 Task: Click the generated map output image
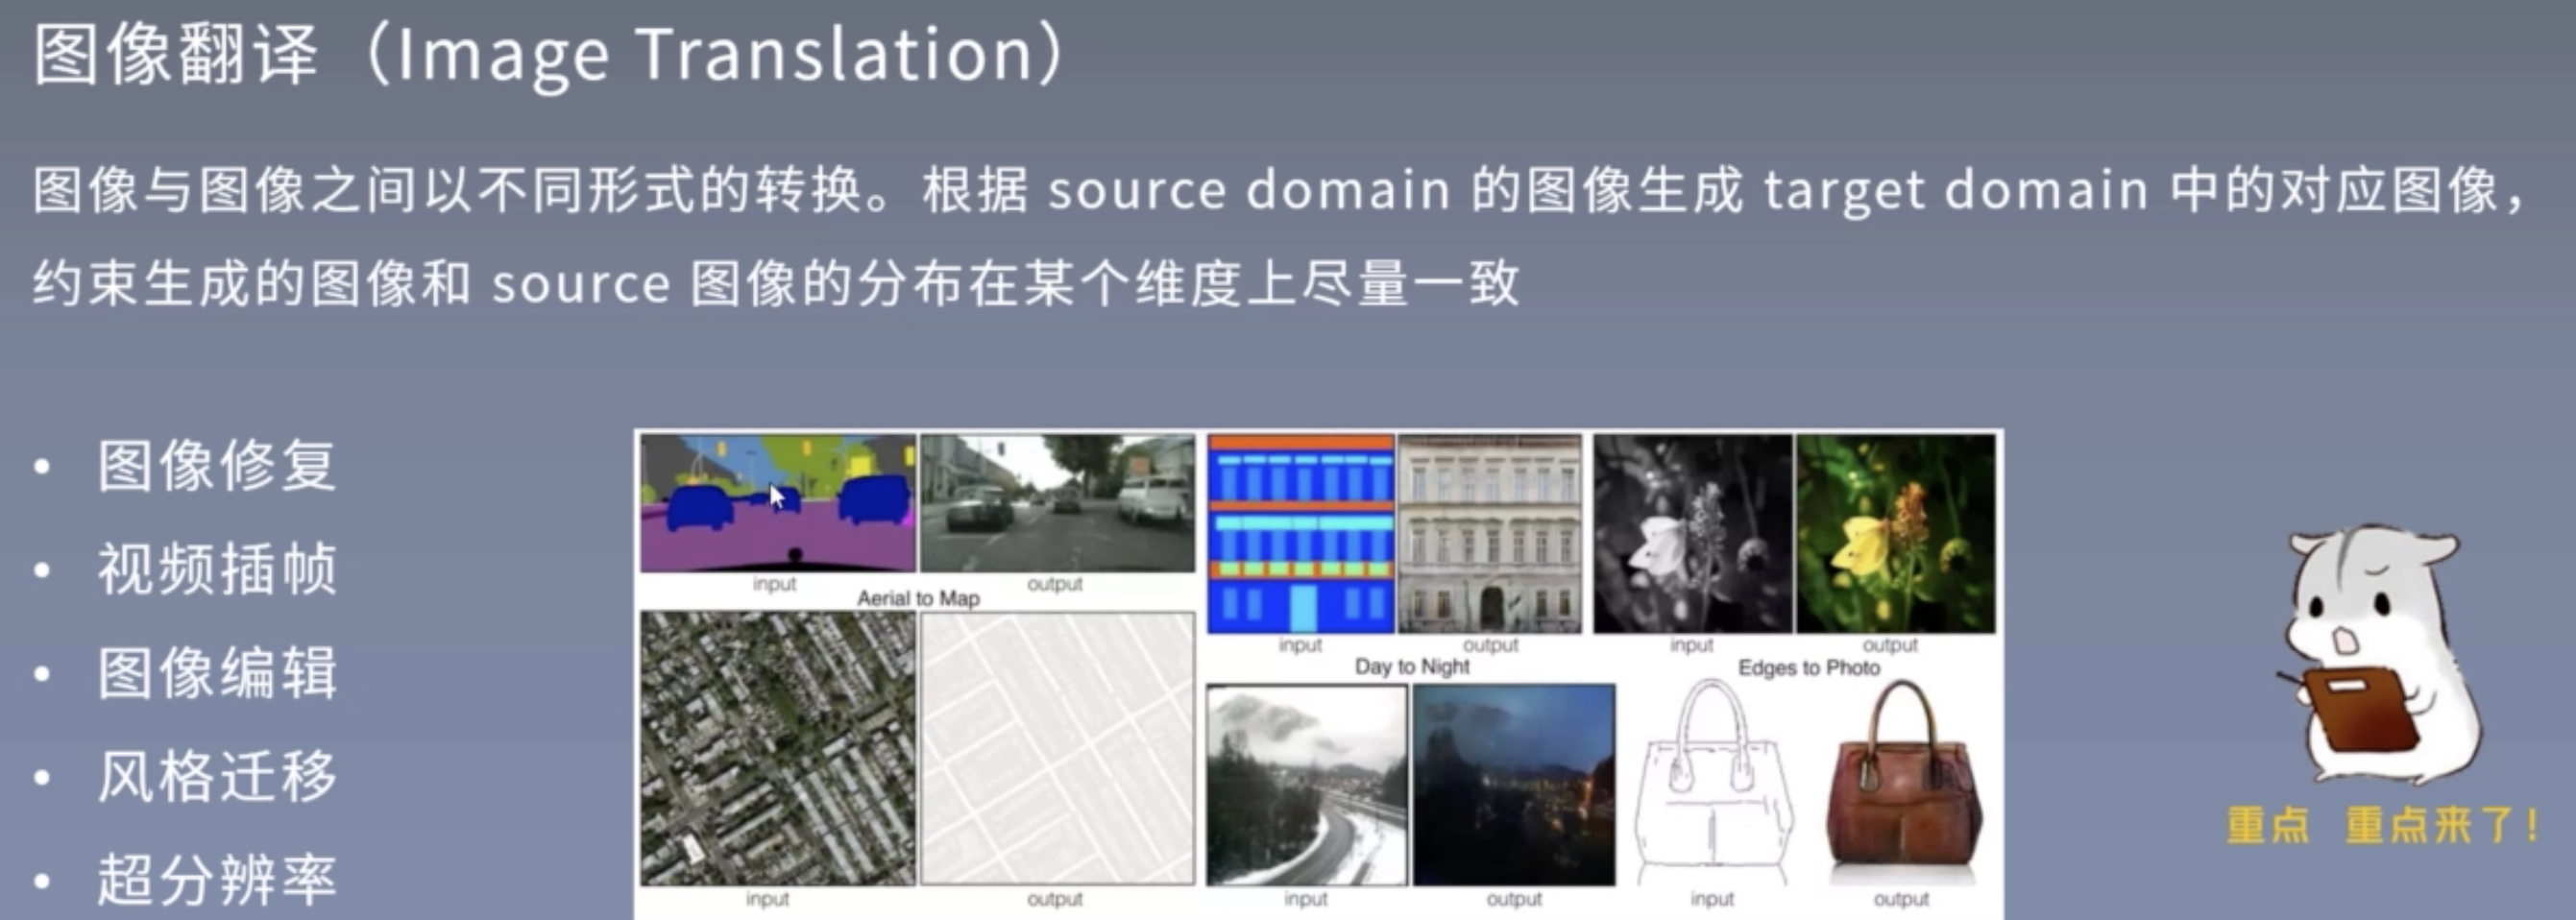coord(1057,749)
